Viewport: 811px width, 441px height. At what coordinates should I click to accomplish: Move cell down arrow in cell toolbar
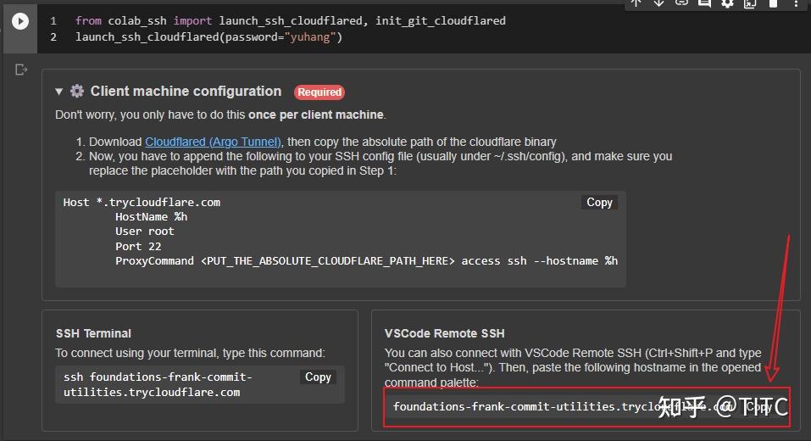pyautogui.click(x=658, y=3)
